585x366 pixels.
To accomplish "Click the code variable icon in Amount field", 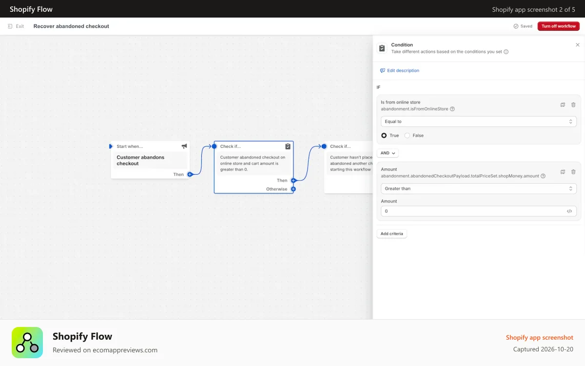I will tap(569, 211).
